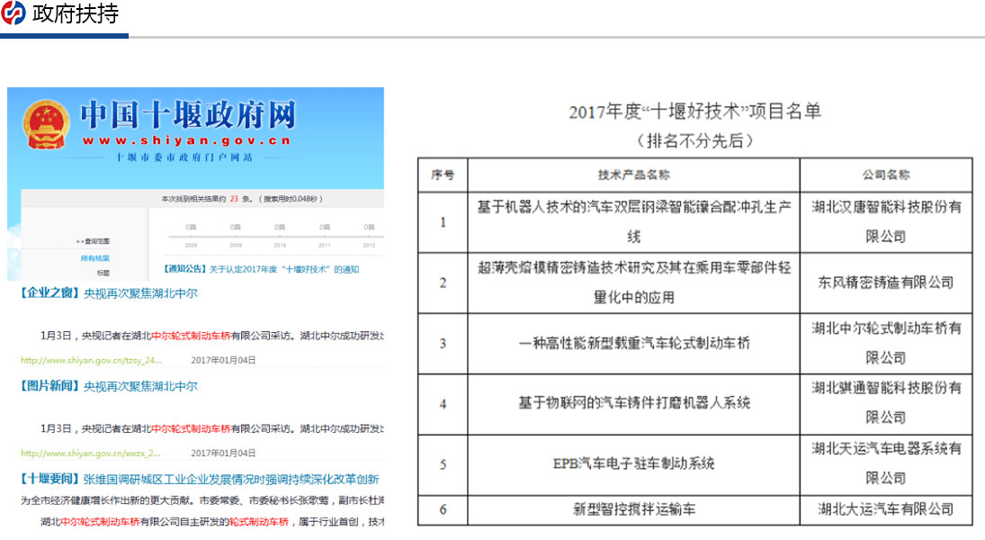The height and width of the screenshot is (540, 985).
Task: Select the 一种高性能新型载重汽车轮式制动车桥 cell
Action: 634,343
